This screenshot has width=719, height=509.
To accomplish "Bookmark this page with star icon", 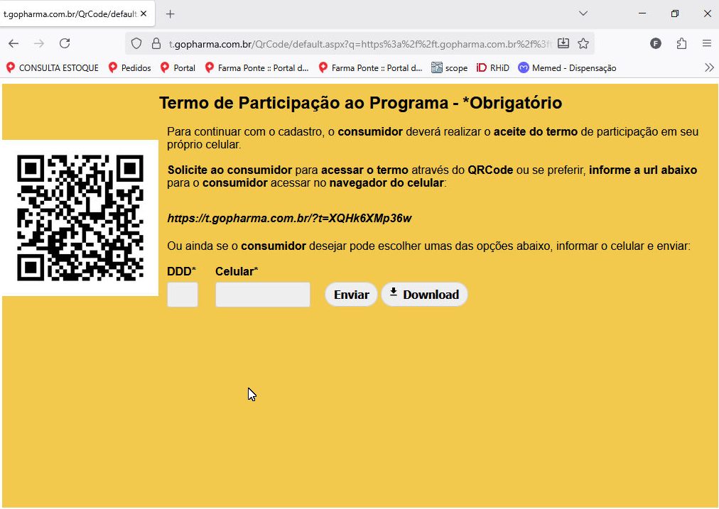I will tap(583, 43).
